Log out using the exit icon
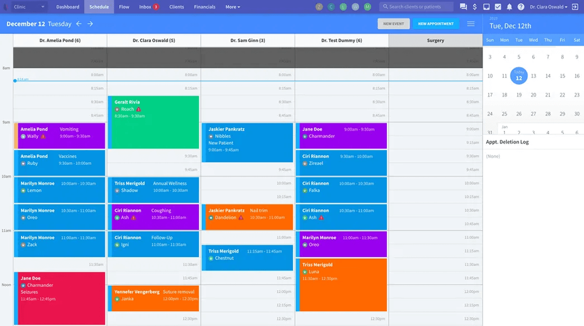The height and width of the screenshot is (326, 584). [575, 7]
